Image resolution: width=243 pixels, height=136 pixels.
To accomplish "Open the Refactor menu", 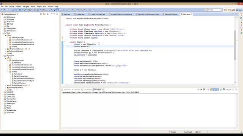I will [x=18, y=7].
